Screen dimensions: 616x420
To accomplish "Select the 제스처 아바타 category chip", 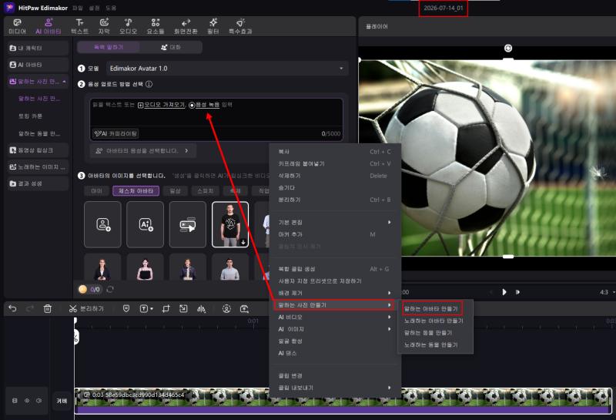I will [x=136, y=190].
